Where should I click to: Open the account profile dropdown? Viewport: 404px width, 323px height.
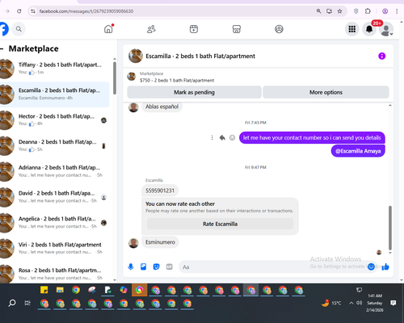tap(386, 29)
